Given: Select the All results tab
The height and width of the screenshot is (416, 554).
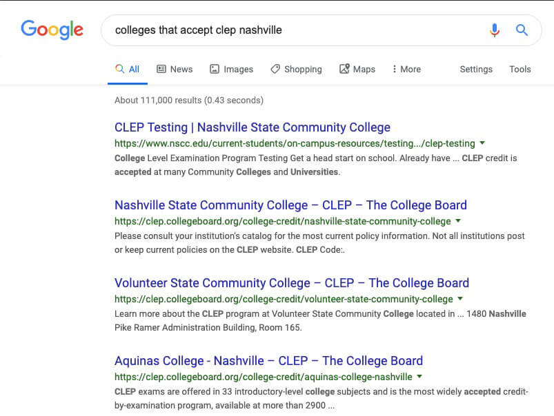Looking at the screenshot, I should point(128,69).
